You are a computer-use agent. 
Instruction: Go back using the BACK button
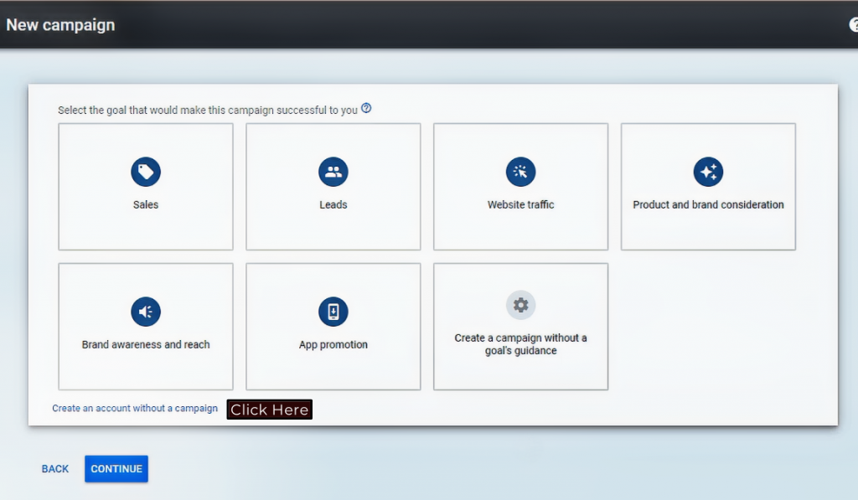[55, 469]
